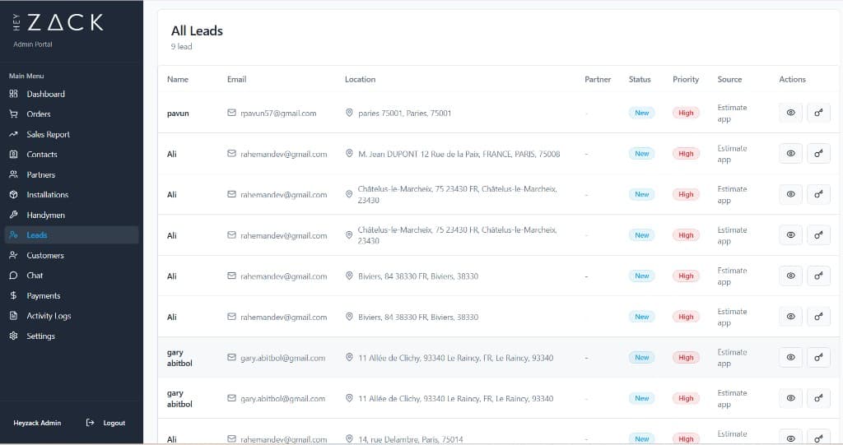
Task: View the M. Jean DUPONT lead with eye icon
Action: click(x=790, y=154)
